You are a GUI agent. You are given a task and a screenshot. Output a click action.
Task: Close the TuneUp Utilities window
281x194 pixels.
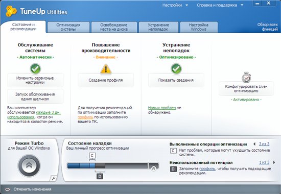click(x=268, y=4)
